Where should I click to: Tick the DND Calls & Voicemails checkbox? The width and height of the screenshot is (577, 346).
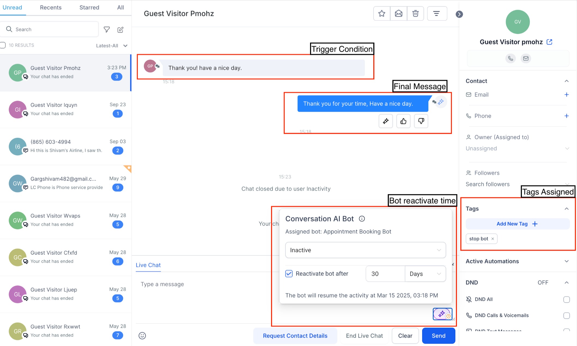[566, 315]
